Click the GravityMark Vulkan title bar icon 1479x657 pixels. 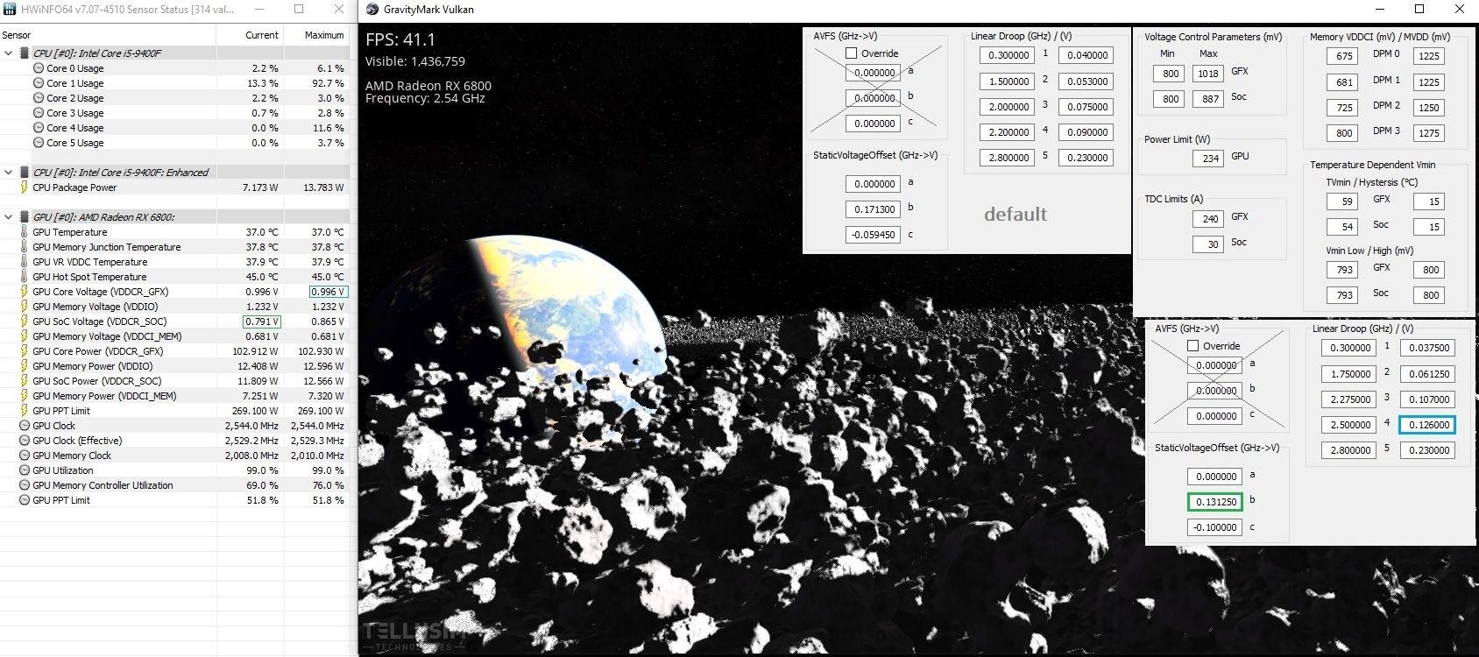coord(371,10)
